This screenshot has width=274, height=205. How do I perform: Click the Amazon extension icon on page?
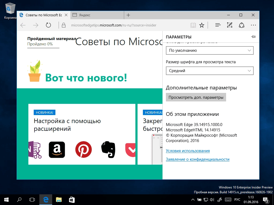57,150
